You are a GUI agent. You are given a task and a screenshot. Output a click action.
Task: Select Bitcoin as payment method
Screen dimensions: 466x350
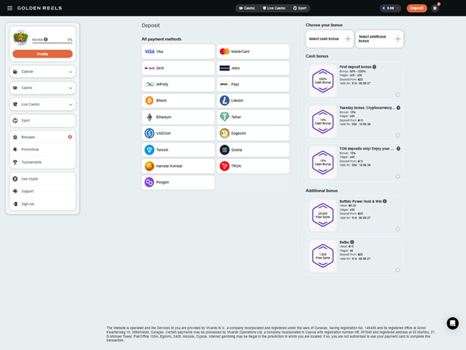click(x=178, y=101)
